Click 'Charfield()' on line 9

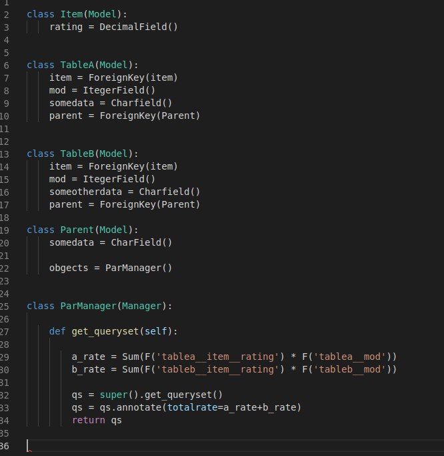click(141, 103)
